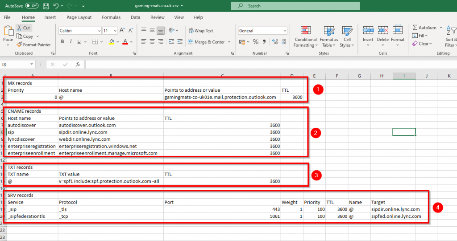Open Cell Styles menu
The width and height of the screenshot is (457, 241).
pos(347,37)
